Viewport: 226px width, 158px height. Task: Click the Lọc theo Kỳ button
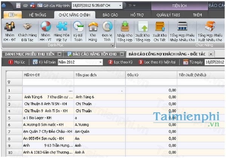point(121,62)
